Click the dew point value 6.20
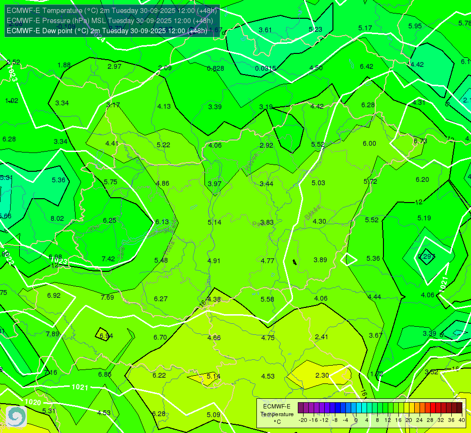 [x=422, y=179]
